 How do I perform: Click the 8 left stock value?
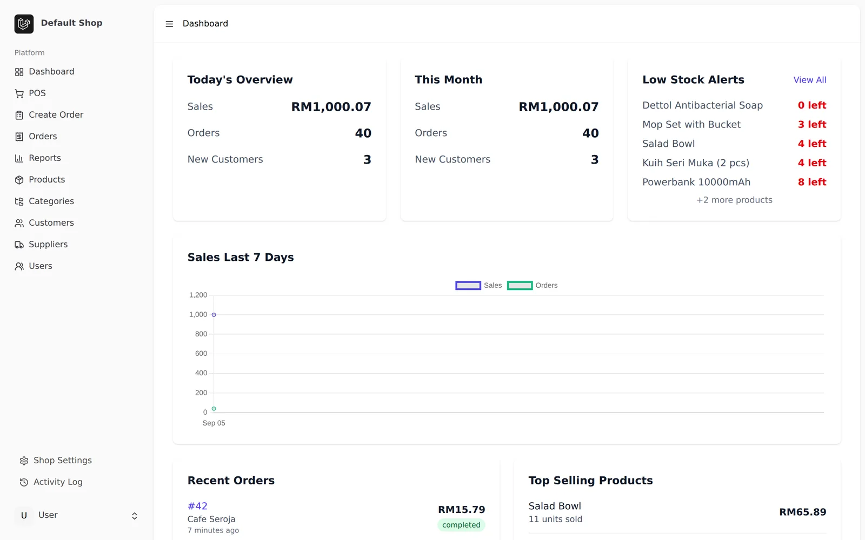click(812, 183)
